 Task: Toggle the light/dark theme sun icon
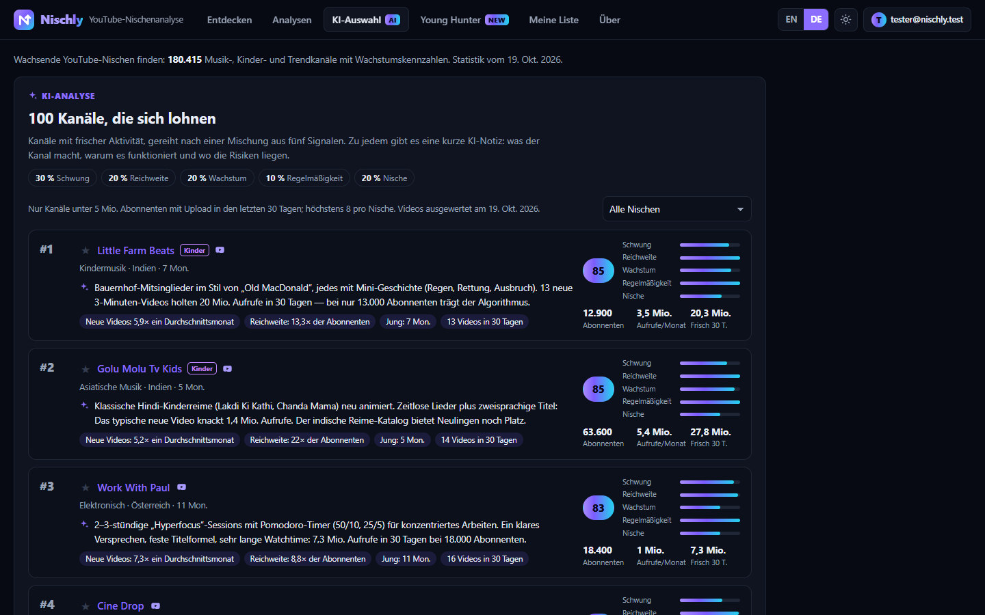coord(845,20)
